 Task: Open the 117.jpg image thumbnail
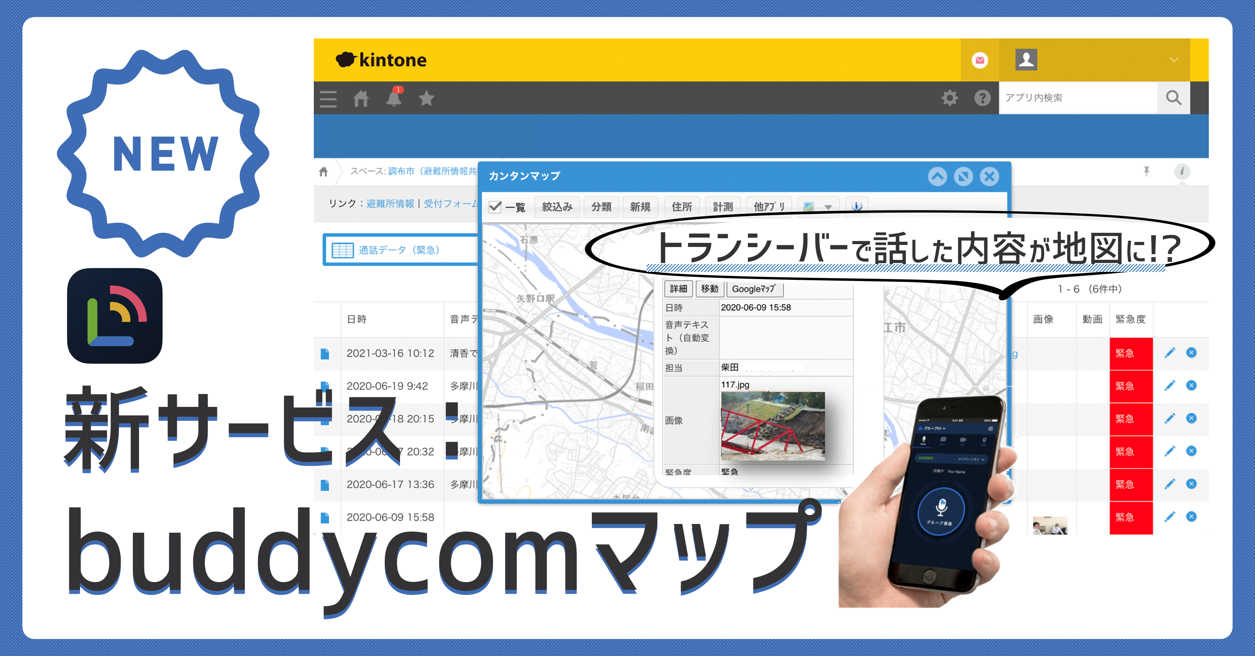coord(773,426)
